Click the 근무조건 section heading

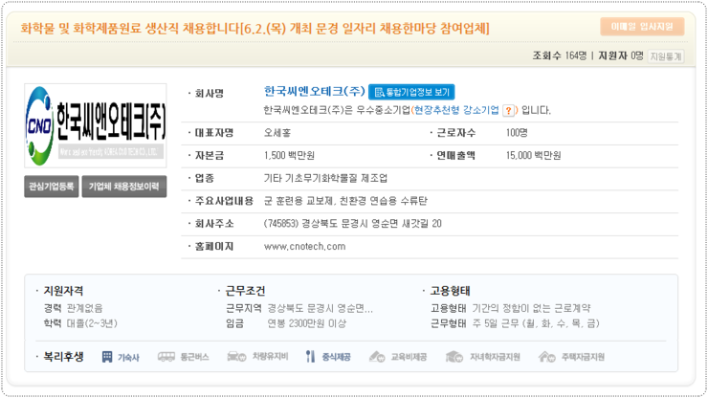click(x=245, y=291)
